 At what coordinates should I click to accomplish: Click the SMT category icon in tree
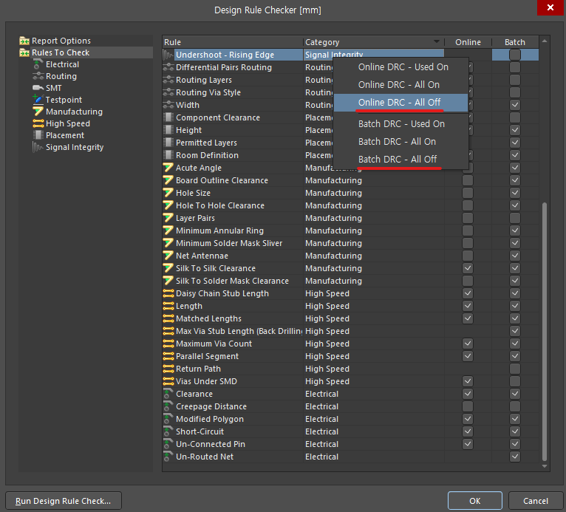(x=38, y=88)
